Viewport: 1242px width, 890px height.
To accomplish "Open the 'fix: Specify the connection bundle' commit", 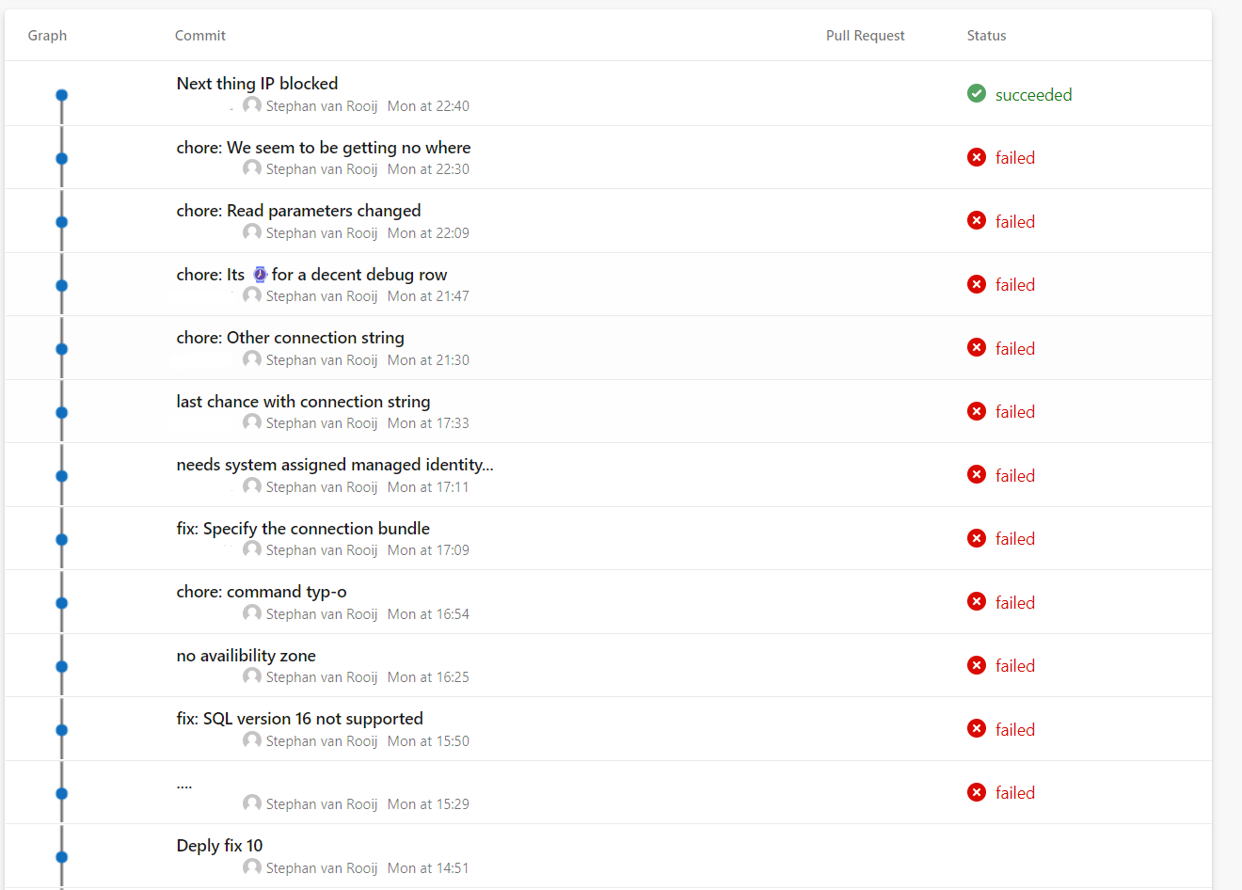I will click(x=303, y=529).
